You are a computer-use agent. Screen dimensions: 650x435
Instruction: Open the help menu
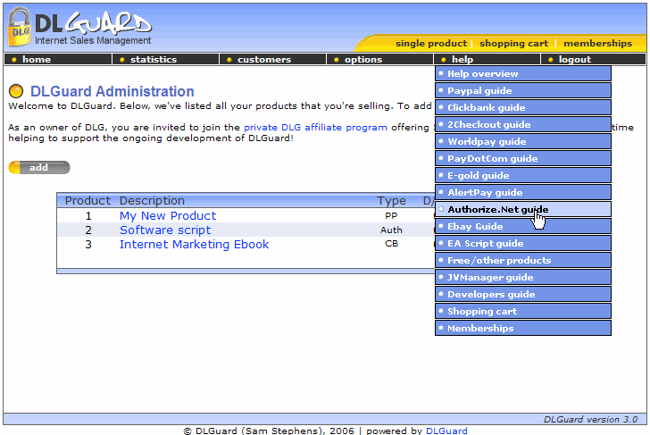click(487, 59)
